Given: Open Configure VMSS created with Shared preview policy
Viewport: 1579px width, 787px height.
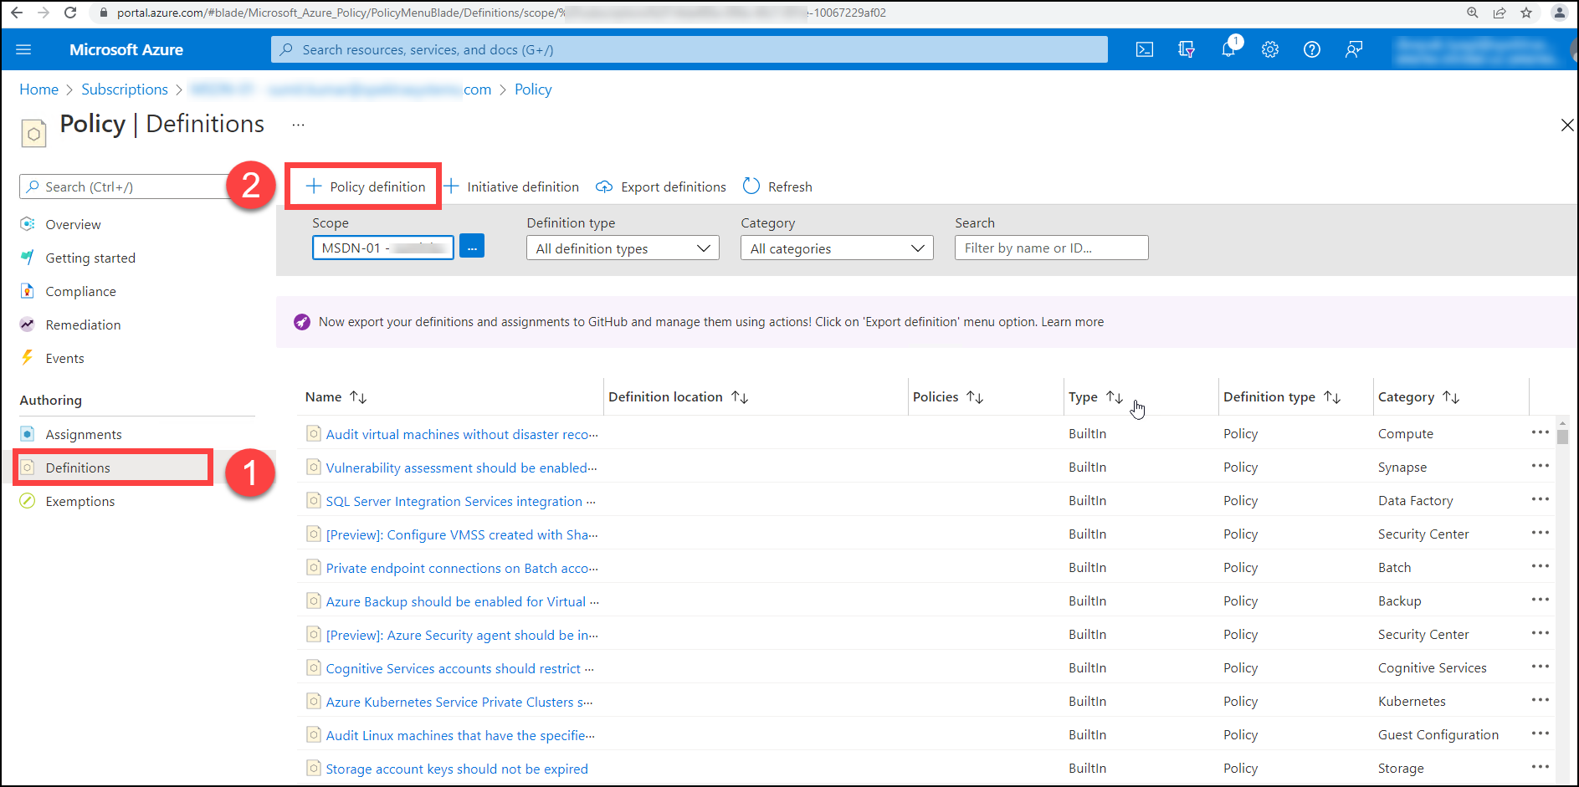Looking at the screenshot, I should coord(462,534).
